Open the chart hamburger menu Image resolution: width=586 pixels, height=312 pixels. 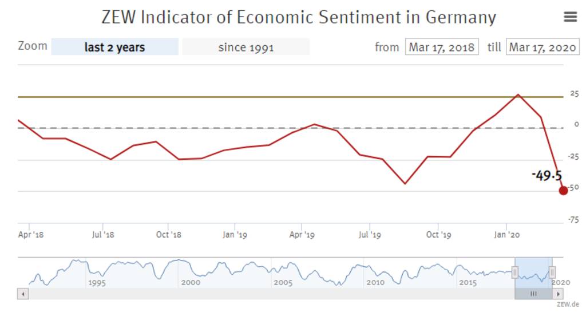click(570, 17)
